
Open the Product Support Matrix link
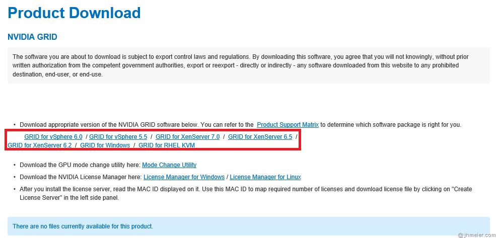pos(288,124)
